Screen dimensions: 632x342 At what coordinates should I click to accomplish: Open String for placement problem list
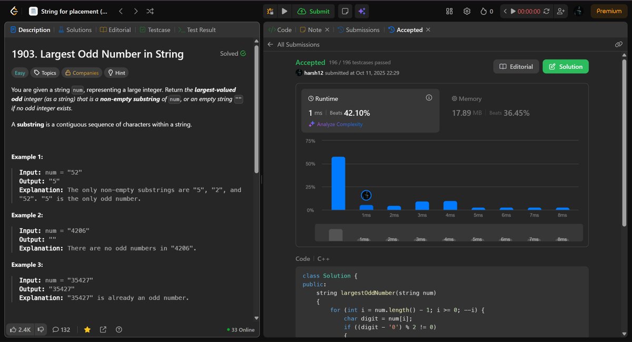click(x=68, y=11)
